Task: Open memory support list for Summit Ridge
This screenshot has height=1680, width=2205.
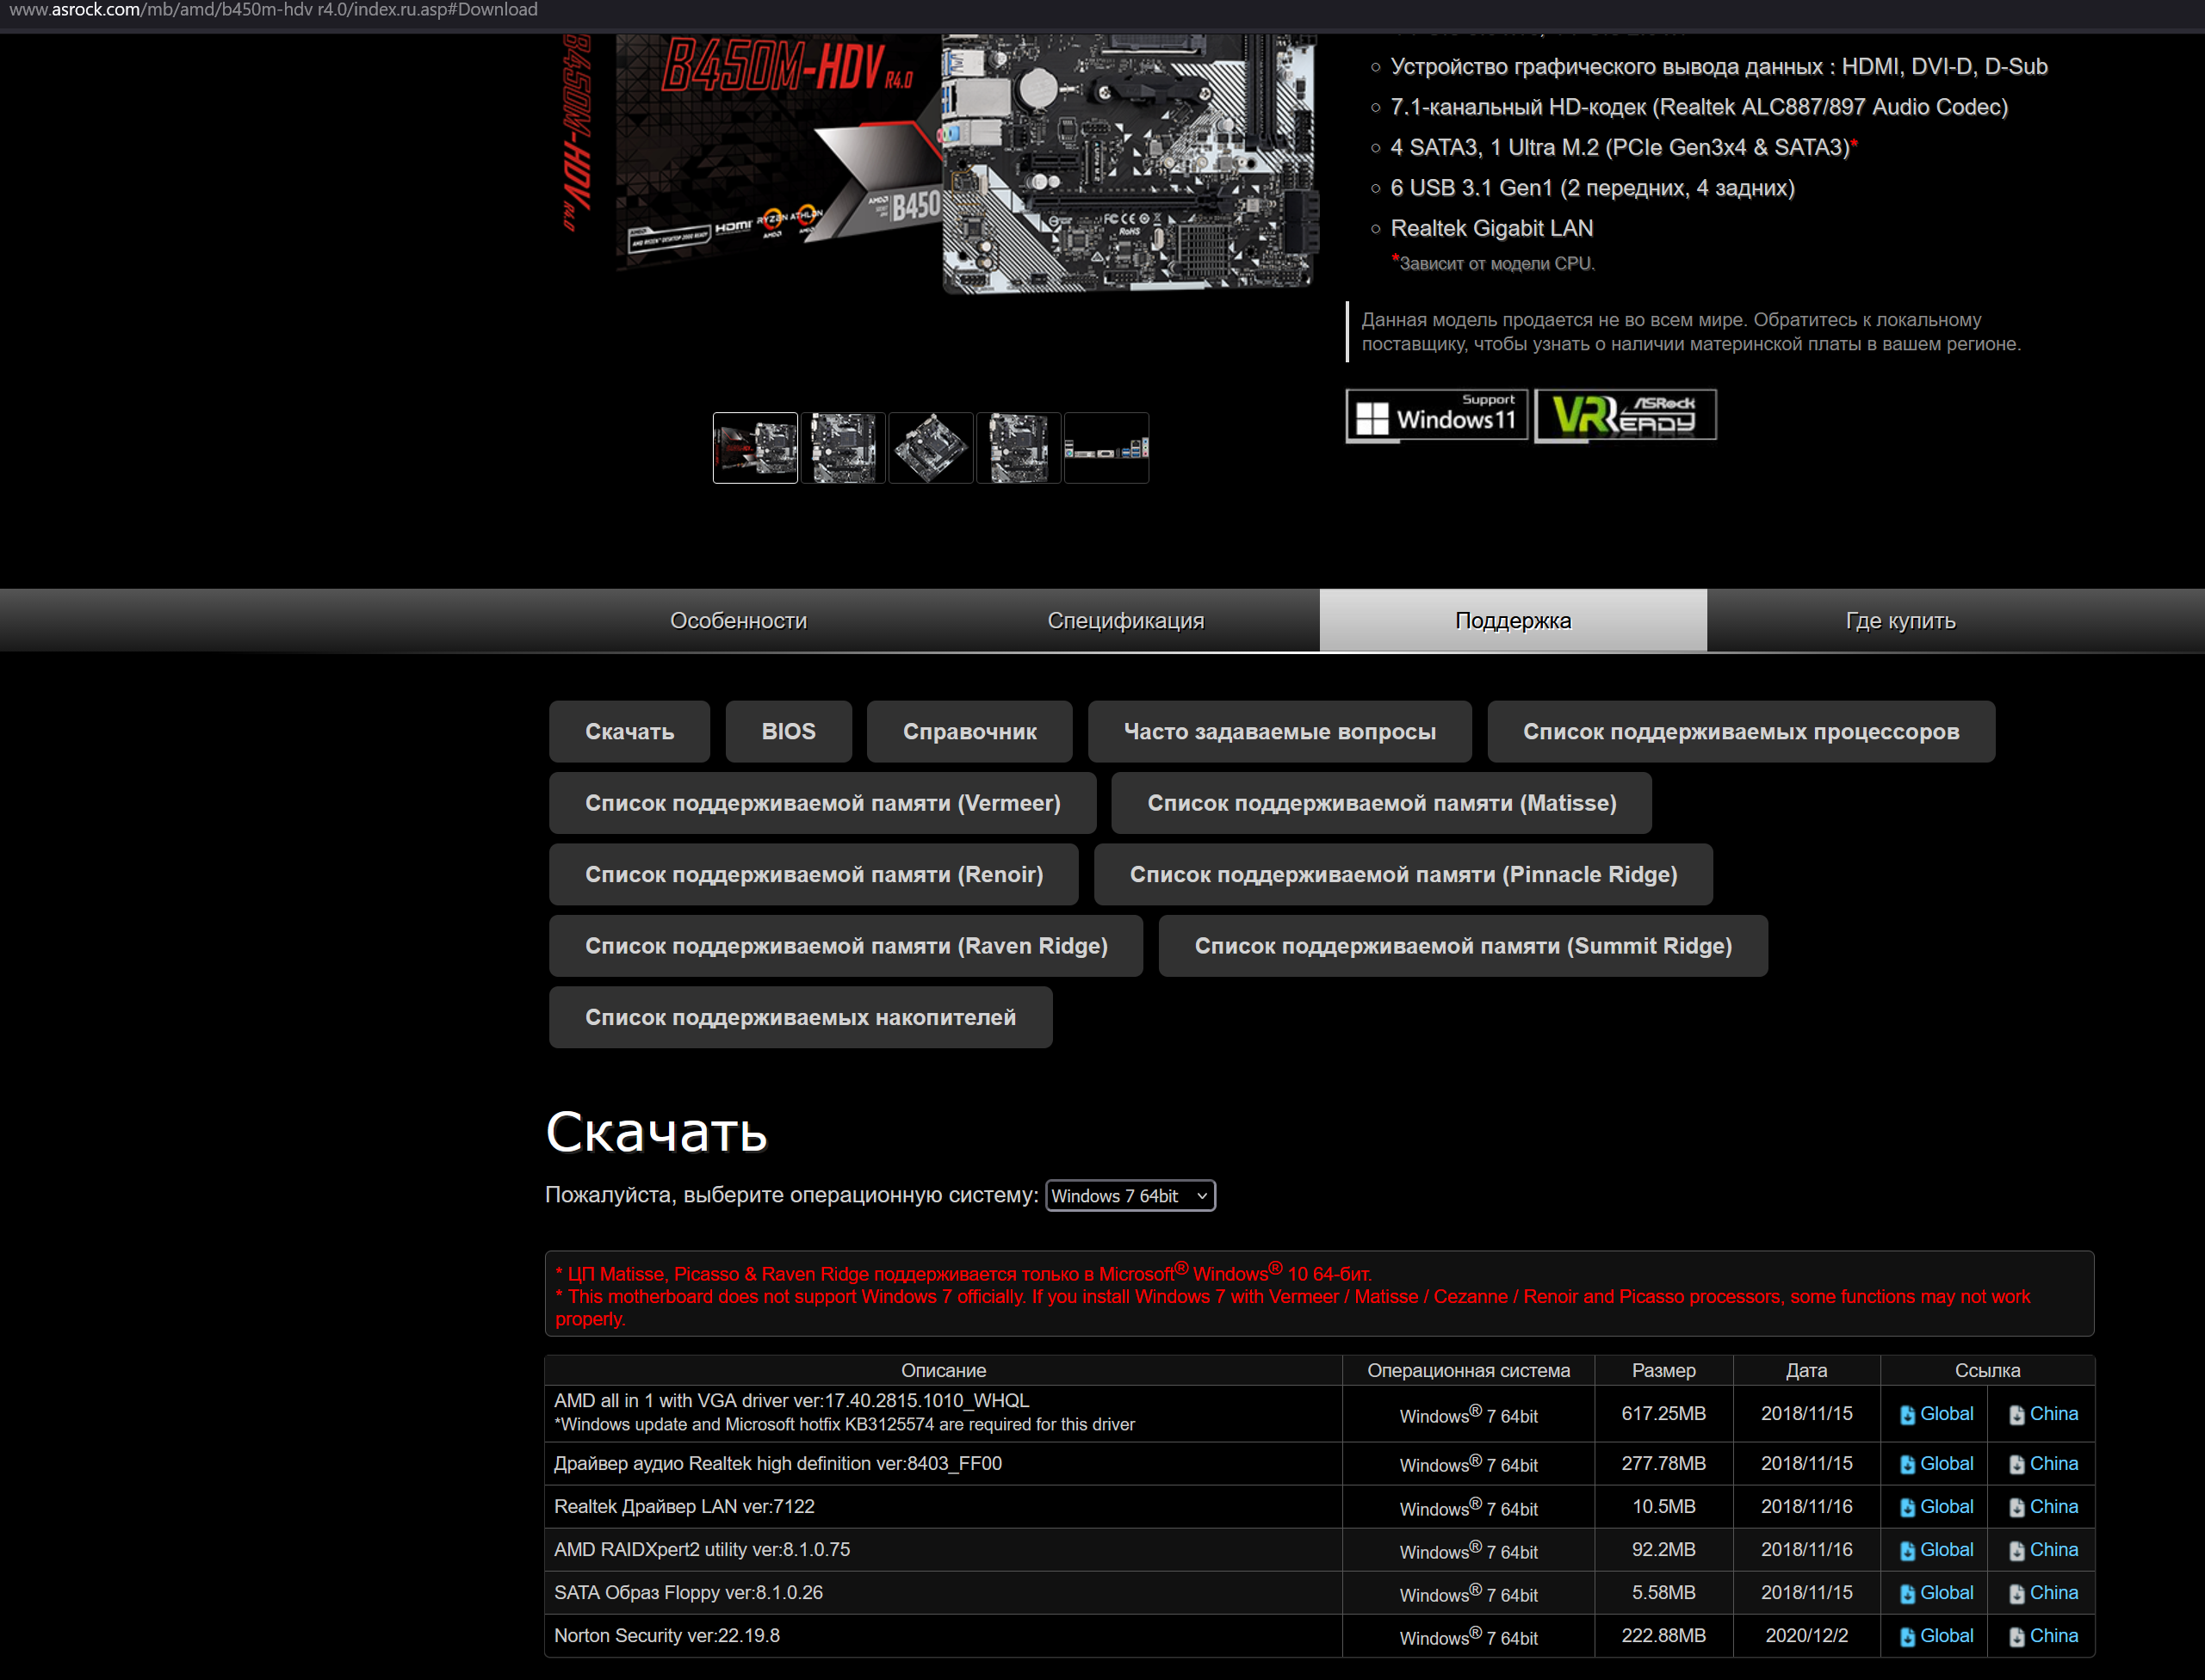Action: tap(1463, 946)
